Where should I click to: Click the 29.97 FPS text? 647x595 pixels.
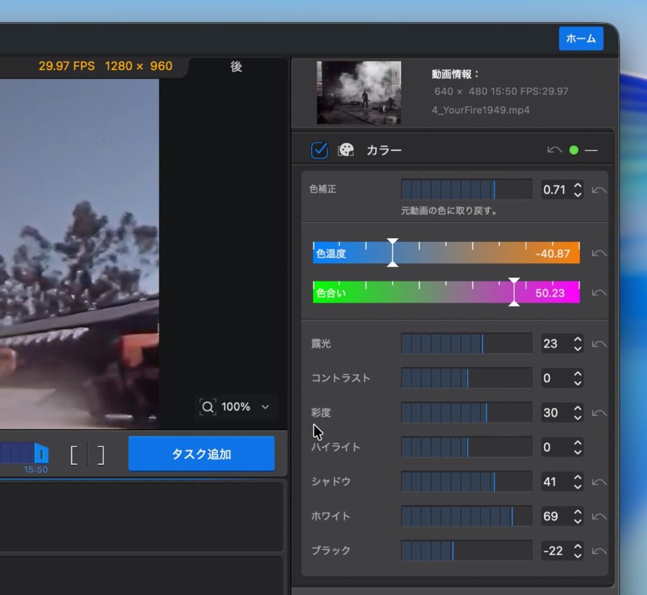(66, 66)
